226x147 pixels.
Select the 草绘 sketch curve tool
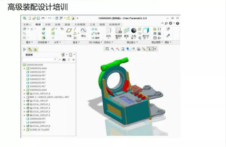tap(83, 33)
